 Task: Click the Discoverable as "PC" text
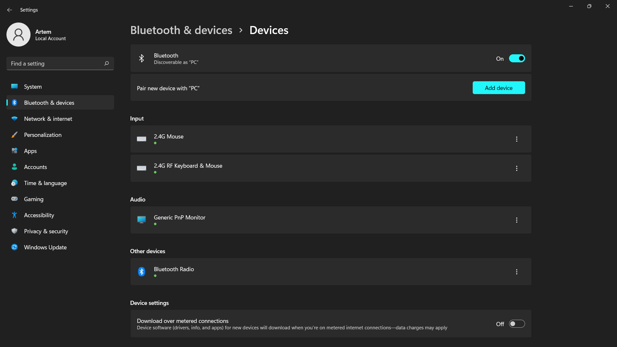(176, 62)
